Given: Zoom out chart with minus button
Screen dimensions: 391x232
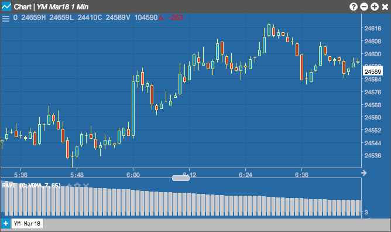Looking at the screenshot, I should pos(364,6).
